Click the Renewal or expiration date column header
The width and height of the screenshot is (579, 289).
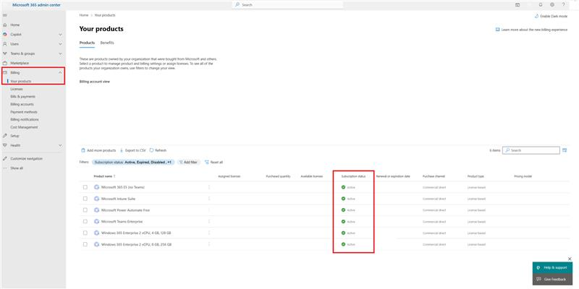[393, 176]
